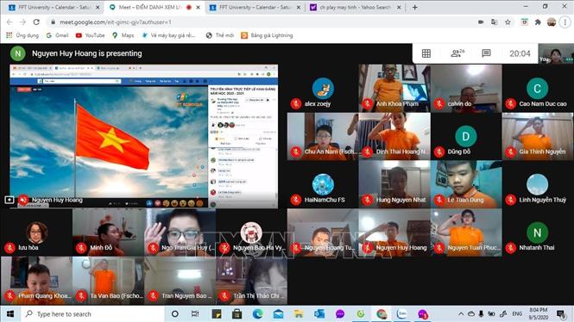
Task: Reload the page in Chrome
Action: click(x=36, y=22)
